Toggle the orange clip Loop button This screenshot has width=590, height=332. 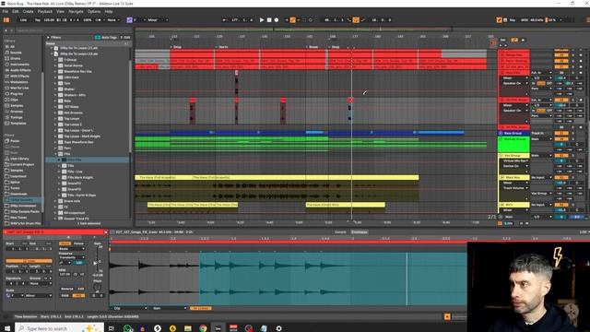(x=29, y=261)
